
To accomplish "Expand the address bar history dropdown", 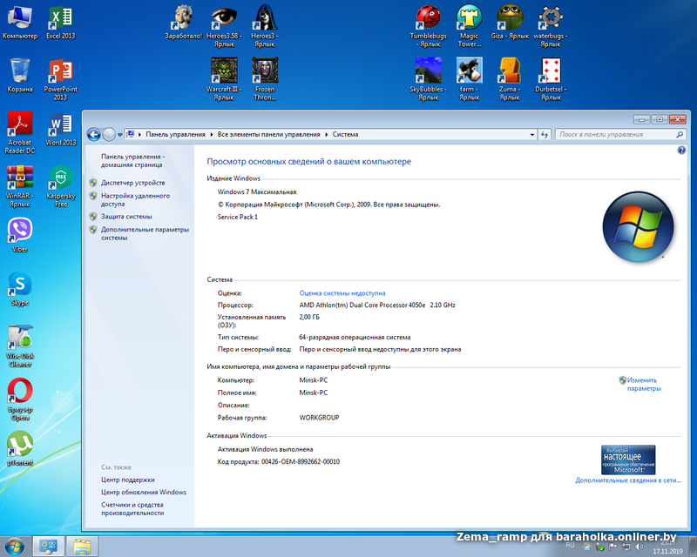I will click(x=532, y=135).
